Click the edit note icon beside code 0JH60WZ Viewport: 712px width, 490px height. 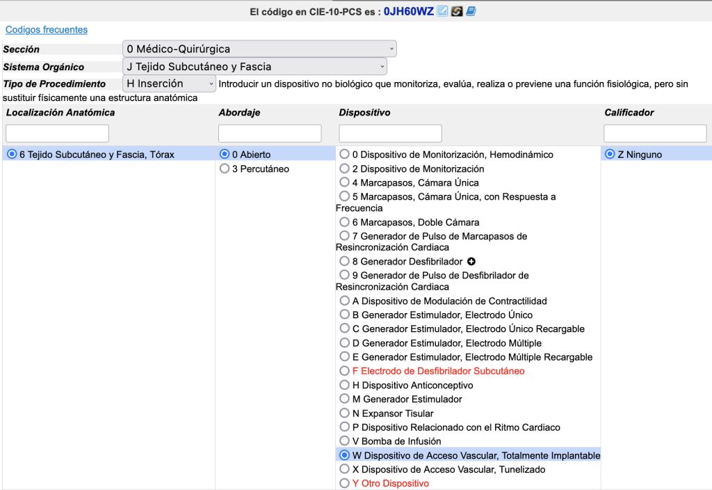coord(442,12)
